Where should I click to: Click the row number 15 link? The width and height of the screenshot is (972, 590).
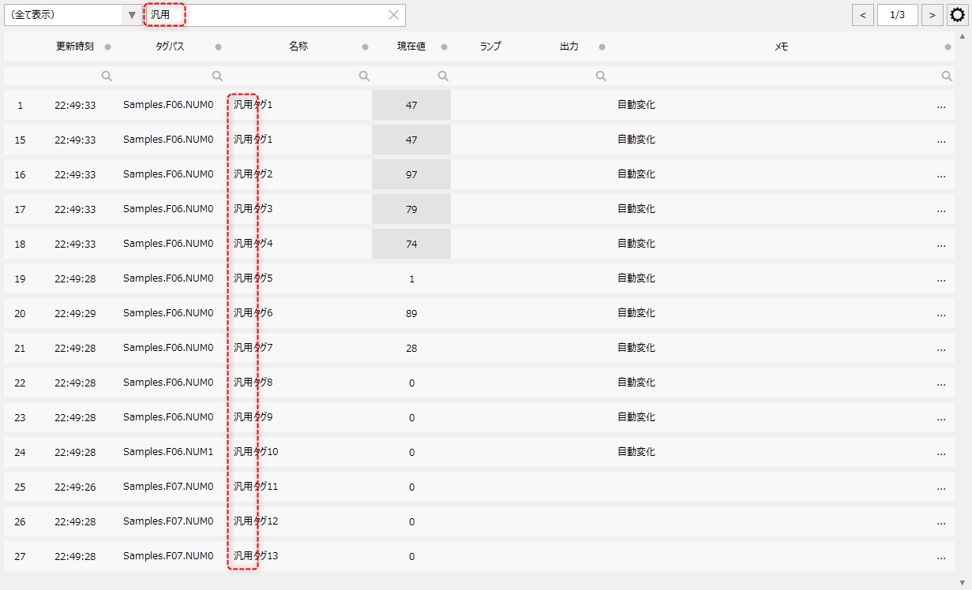click(20, 139)
